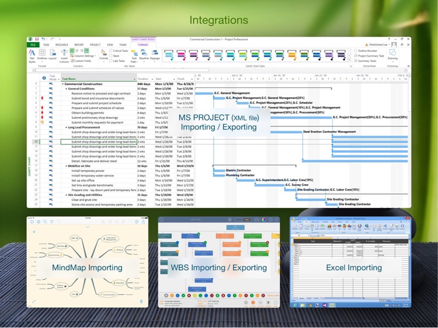Open Text Styles in the Format group

tap(32, 56)
